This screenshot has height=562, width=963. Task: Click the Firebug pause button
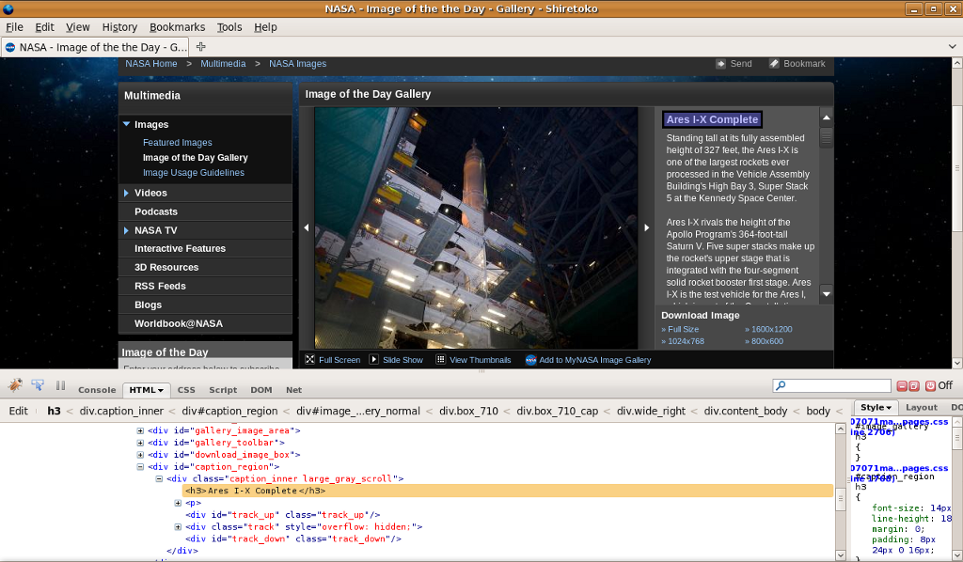coord(60,385)
